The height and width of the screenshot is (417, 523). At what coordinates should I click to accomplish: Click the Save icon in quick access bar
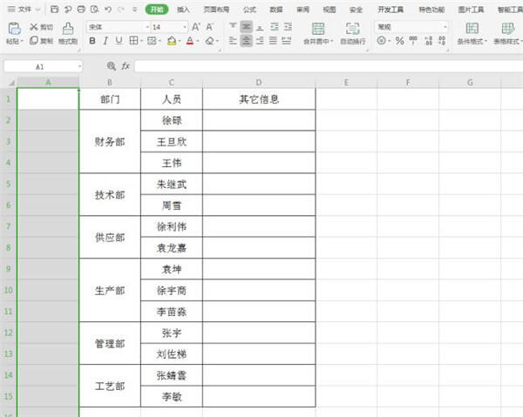pyautogui.click(x=54, y=10)
